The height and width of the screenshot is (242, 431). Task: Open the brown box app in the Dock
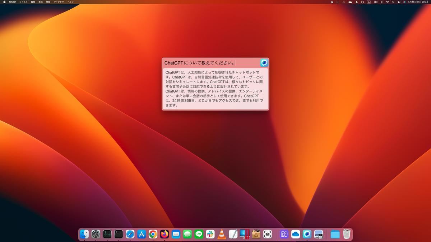[256, 234]
